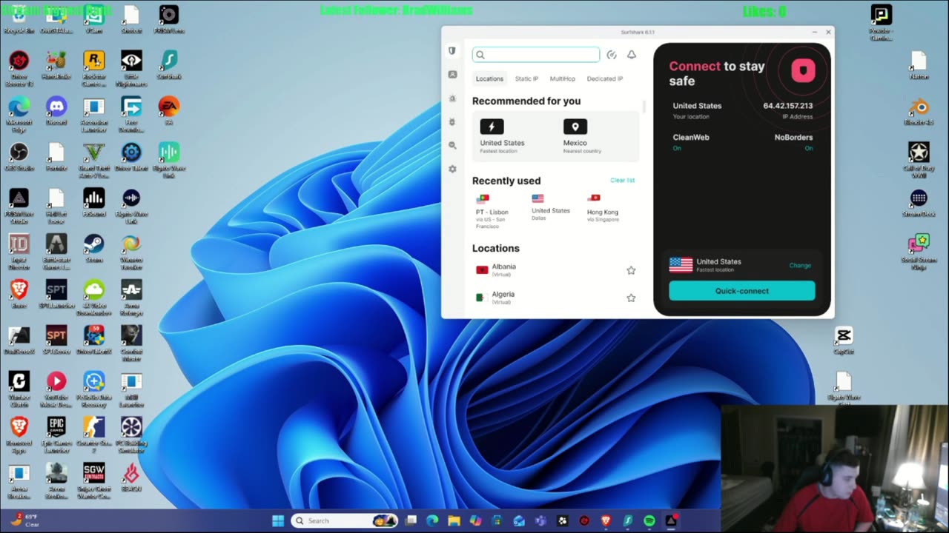This screenshot has height=533, width=949.
Task: Click the pink Surfshark logo in connect panel
Action: point(803,70)
